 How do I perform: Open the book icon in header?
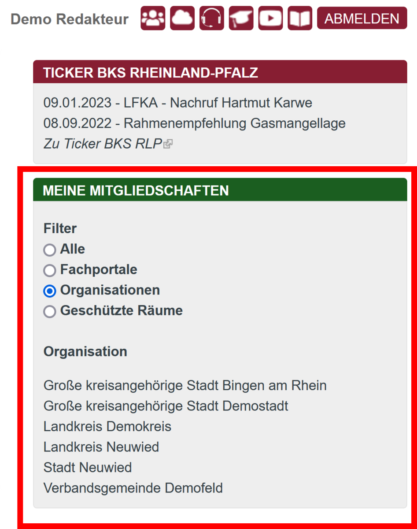300,19
